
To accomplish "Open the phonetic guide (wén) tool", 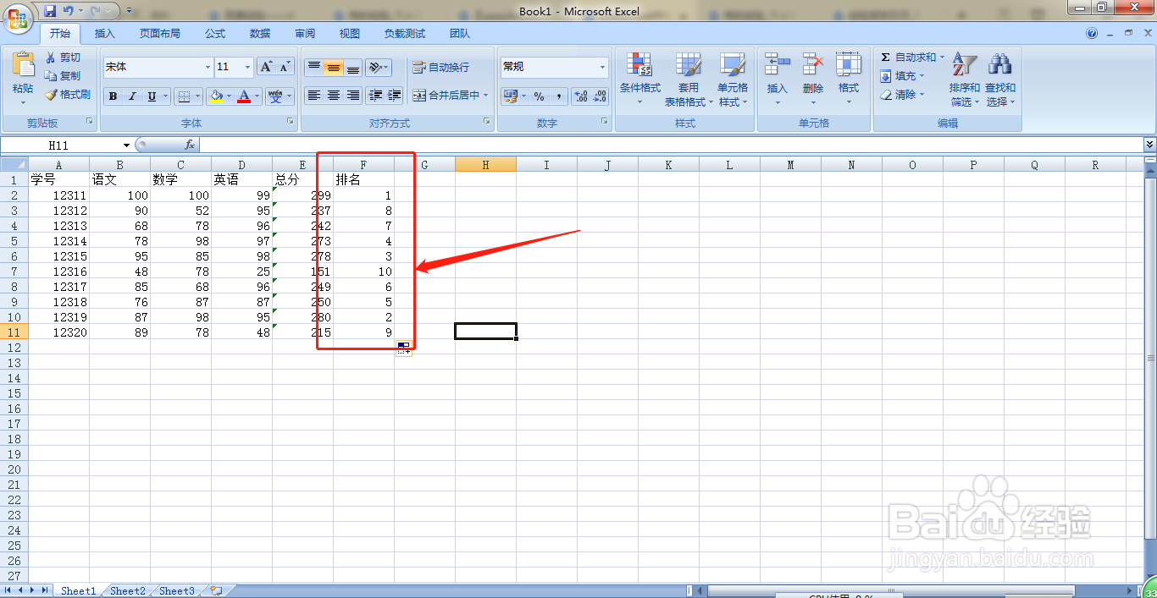I will tap(275, 96).
